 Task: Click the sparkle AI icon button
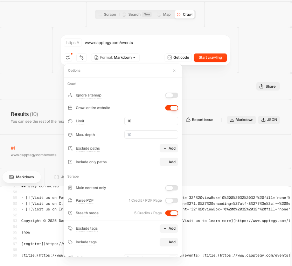tap(82, 57)
